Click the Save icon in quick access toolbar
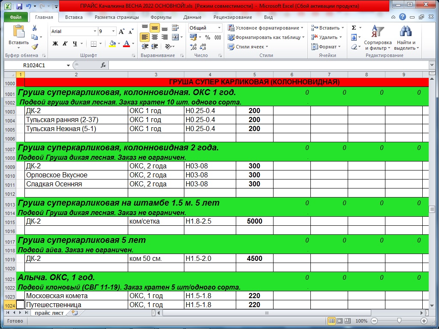 [x=19, y=6]
